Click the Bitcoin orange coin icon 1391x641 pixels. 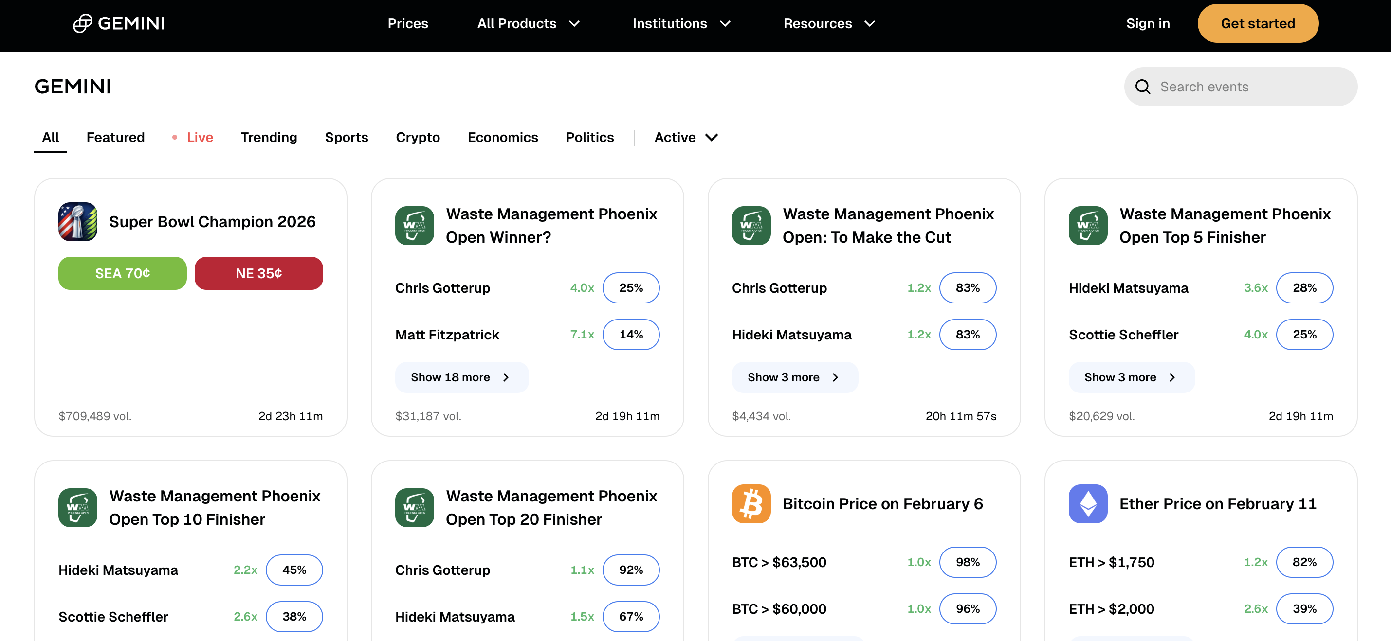[x=750, y=503]
